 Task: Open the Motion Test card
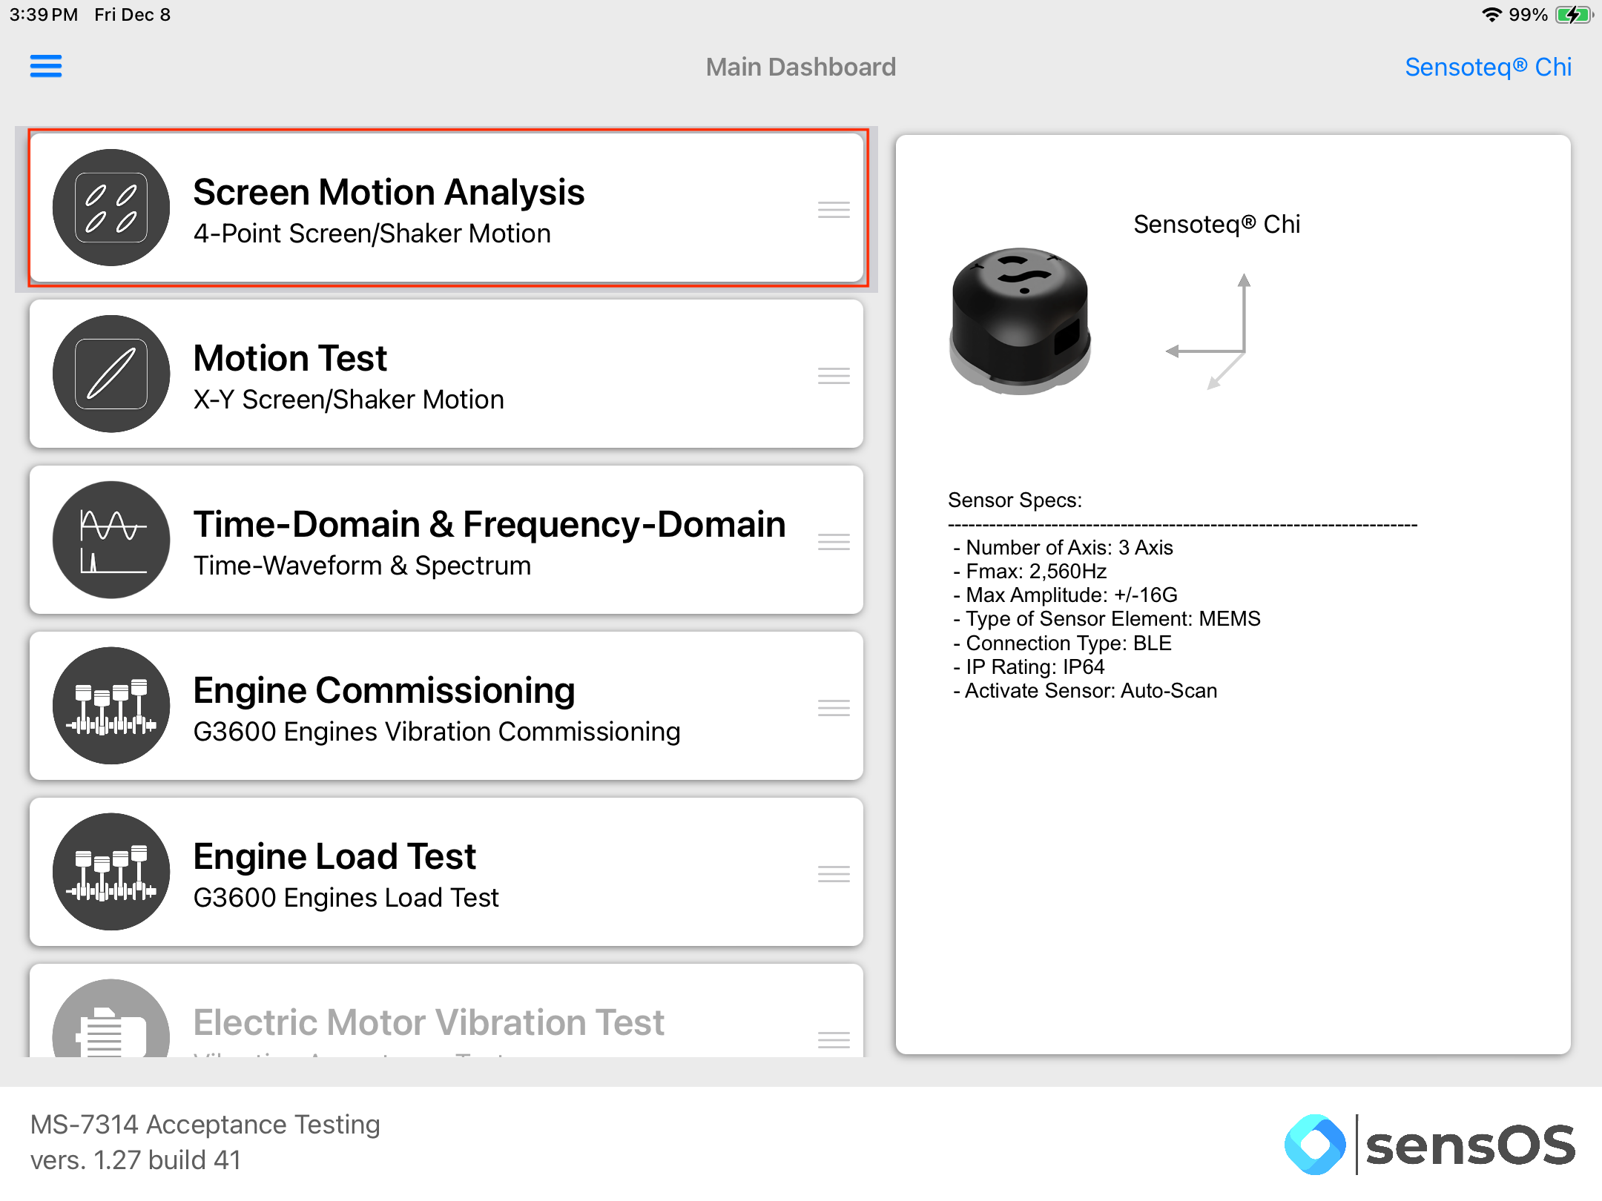(x=446, y=374)
